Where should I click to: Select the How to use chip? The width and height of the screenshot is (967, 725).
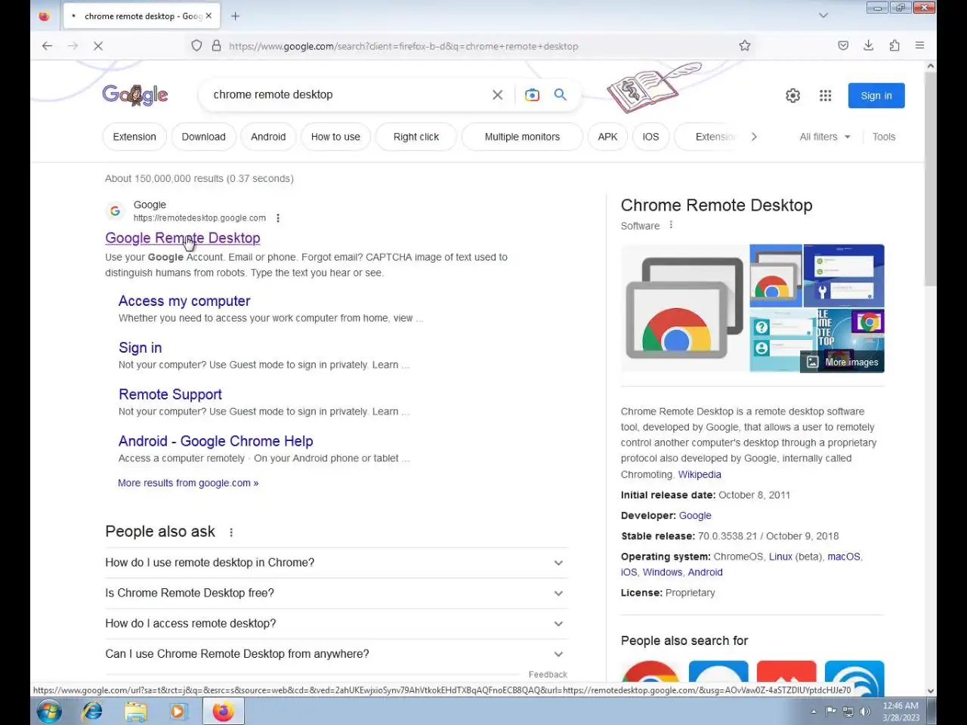coord(335,137)
